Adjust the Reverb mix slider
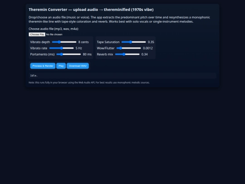 coord(127,54)
